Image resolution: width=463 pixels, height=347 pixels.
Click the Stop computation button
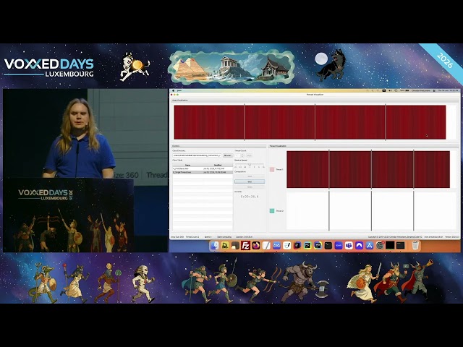pyautogui.click(x=250, y=181)
